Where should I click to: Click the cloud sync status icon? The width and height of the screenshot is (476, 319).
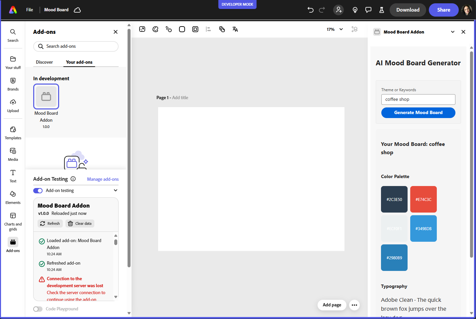[x=77, y=10]
